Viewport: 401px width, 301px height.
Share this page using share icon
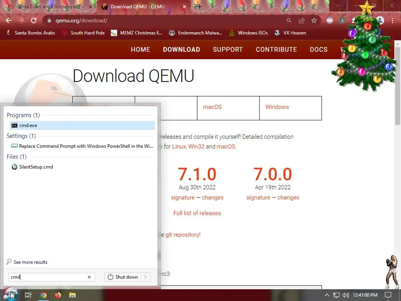coord(302,20)
